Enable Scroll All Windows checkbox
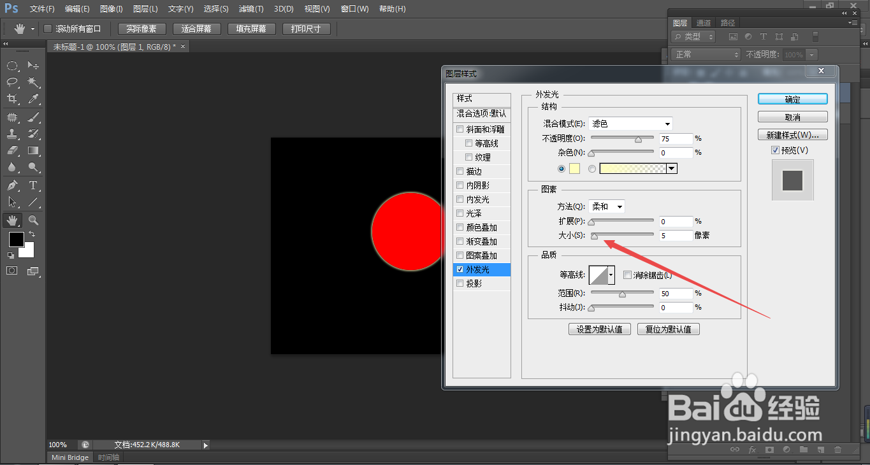Screen dimensions: 870x465 [47, 29]
